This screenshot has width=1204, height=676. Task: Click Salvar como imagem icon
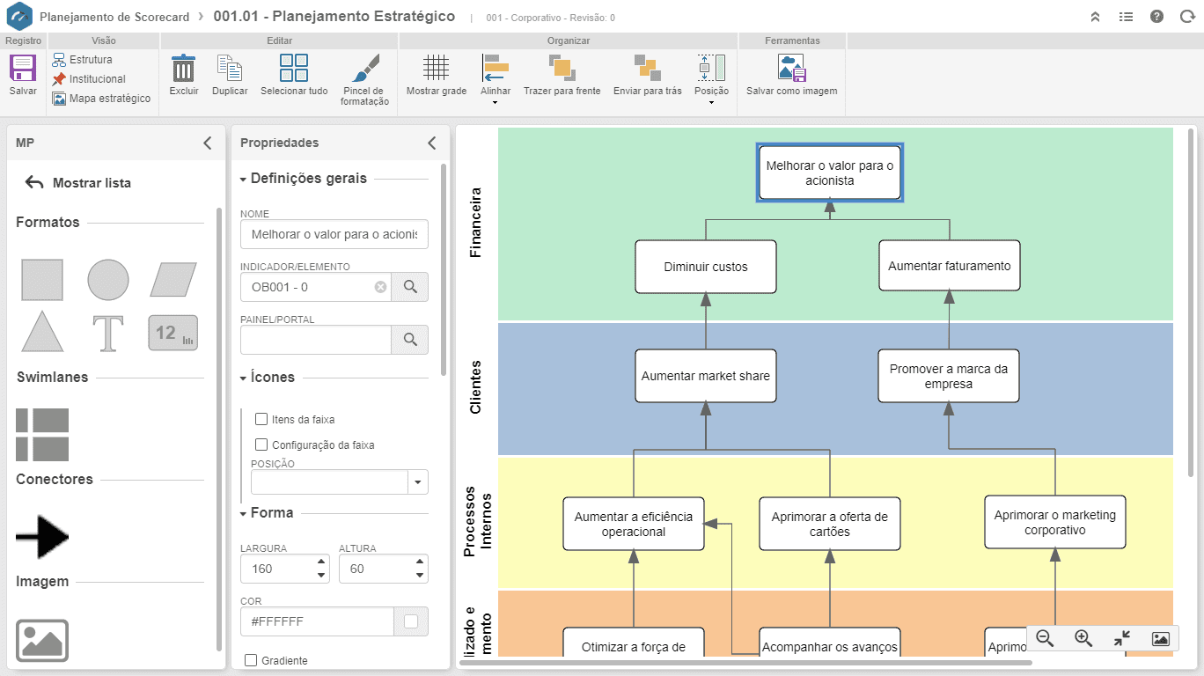(792, 69)
